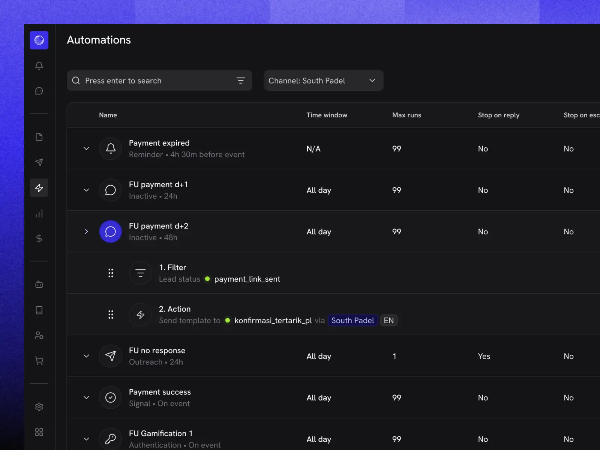Expand the FU payment d+1 row chevron

[86, 190]
